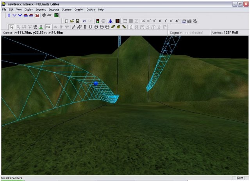The width and height of the screenshot is (250, 181).
Task: Click the zoom in plus icon
Action: click(x=44, y=16)
